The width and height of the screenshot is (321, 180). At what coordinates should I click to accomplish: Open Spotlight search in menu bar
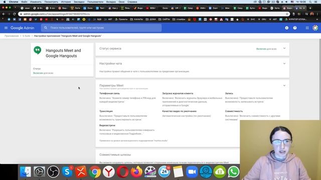coord(310,2)
